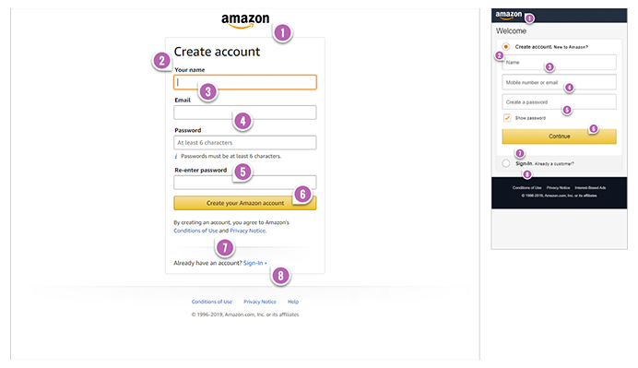Click the Your name input field
Screen dimensions: 638x368
click(245, 82)
